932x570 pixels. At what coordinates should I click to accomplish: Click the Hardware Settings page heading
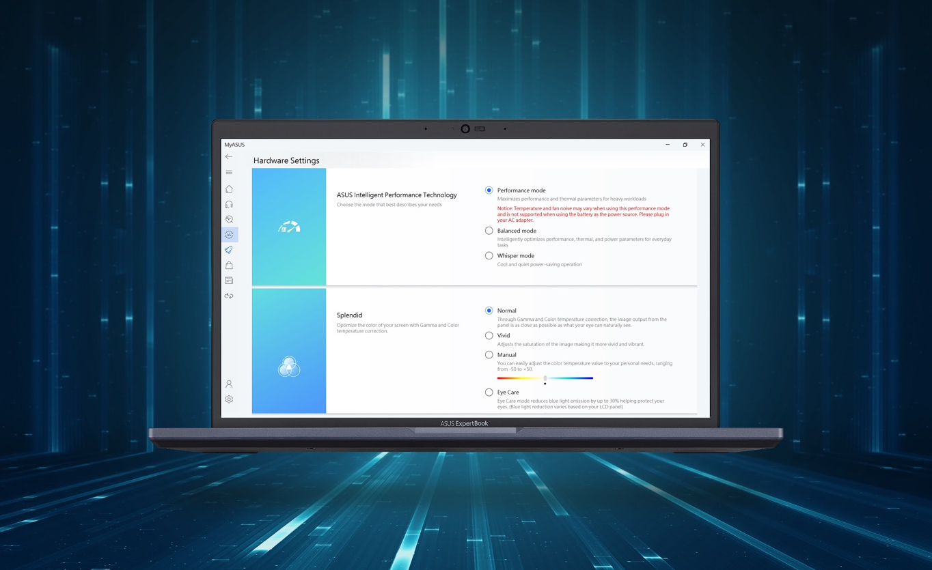pos(286,160)
